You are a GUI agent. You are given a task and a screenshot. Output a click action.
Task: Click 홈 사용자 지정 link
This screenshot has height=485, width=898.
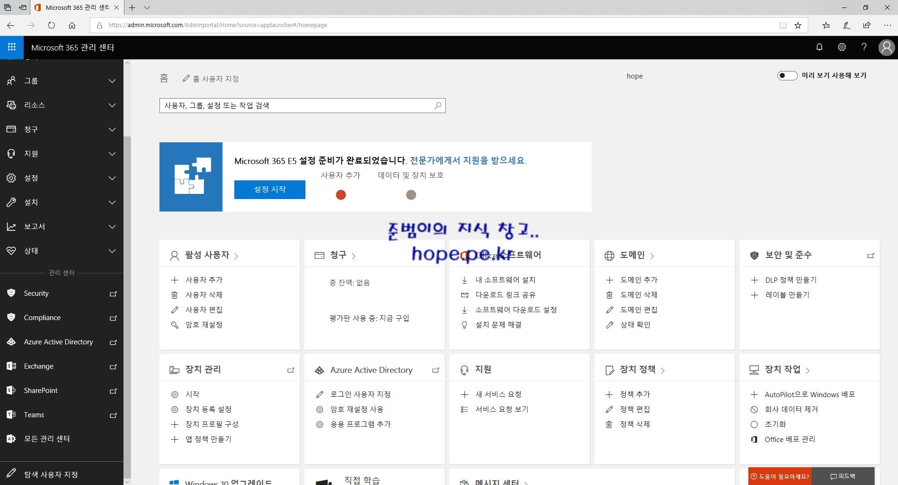[211, 78]
